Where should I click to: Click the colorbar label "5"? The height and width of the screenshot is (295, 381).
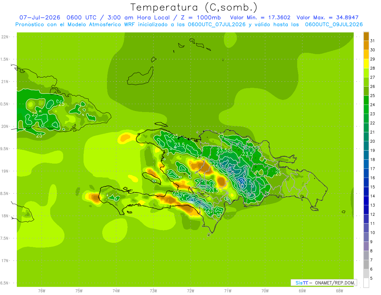[x=371, y=278]
